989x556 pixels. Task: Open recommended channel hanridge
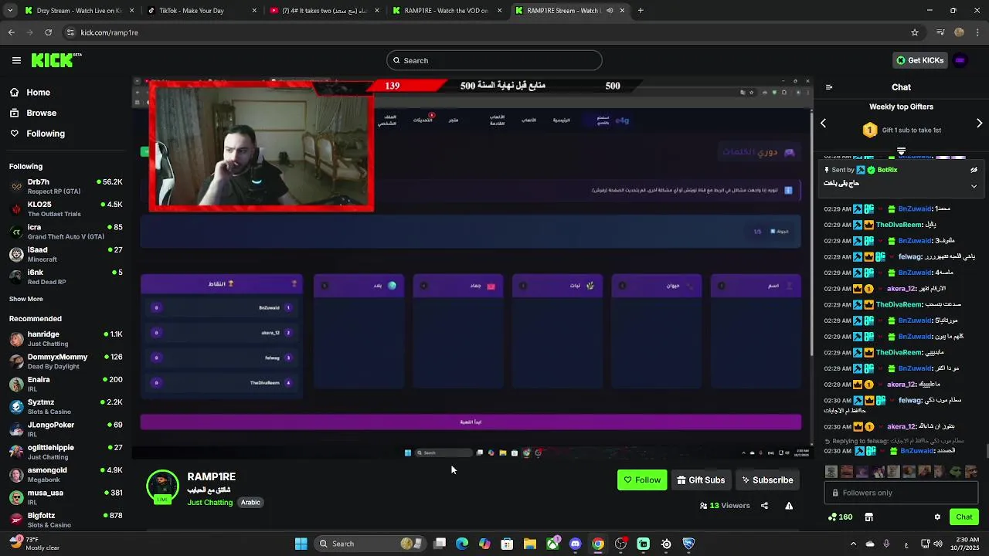pyautogui.click(x=66, y=338)
